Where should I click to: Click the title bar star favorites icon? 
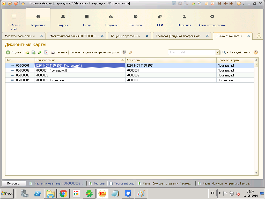(23, 3)
